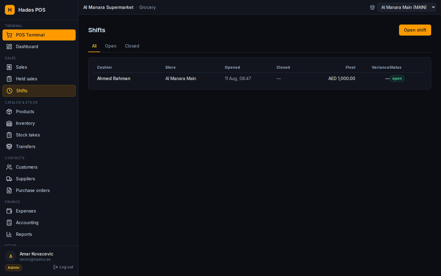Screen dimensions: 441x276
Task: Click the Held sales clipboard icon
Action: click(9, 79)
